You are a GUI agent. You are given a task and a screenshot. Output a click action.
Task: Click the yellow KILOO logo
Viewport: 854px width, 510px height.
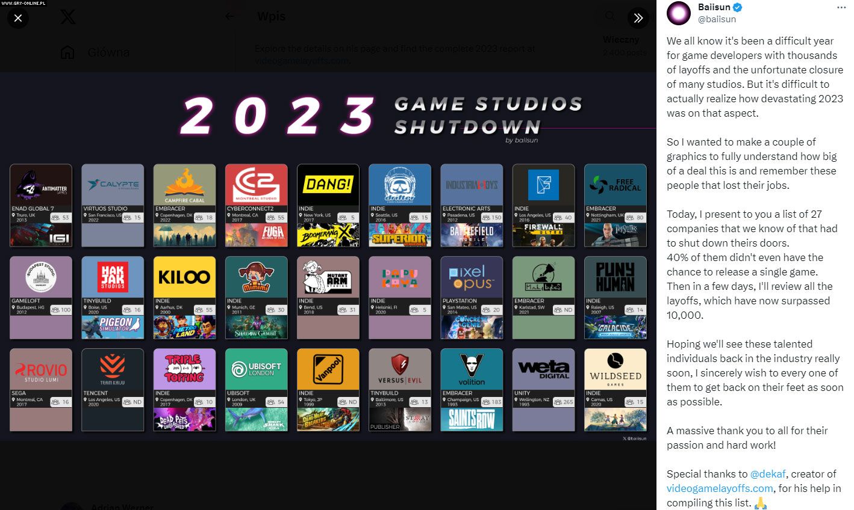184,277
